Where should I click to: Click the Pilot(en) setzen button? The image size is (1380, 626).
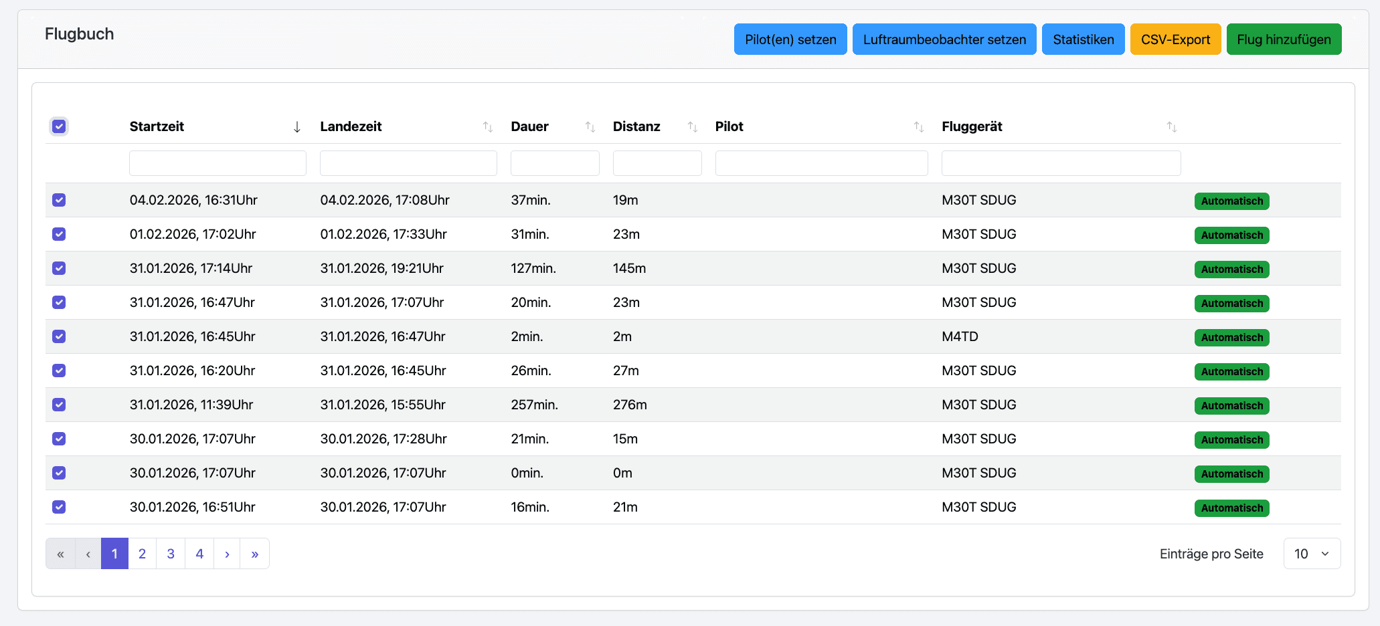click(790, 39)
